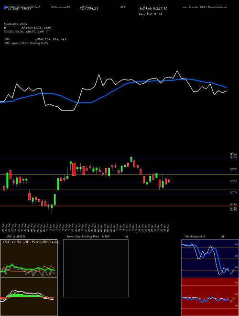Click the ADX (MGR) 11.4, 19.4, 24.3 values
Viewport: 239px width, 316px height.
[51, 39]
